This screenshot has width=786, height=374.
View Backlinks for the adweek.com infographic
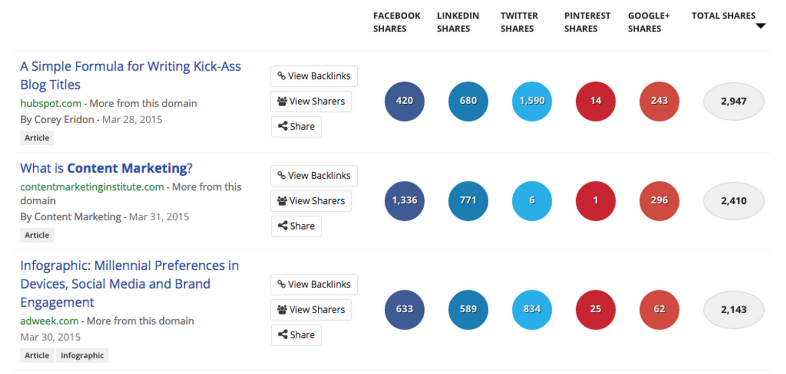(x=314, y=285)
